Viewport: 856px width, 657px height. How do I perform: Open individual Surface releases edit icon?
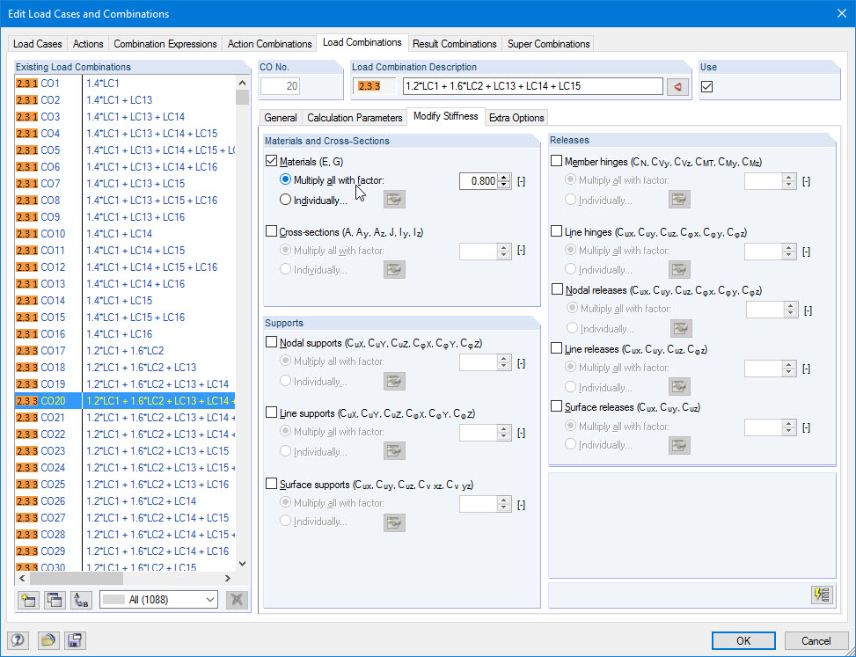tap(679, 445)
